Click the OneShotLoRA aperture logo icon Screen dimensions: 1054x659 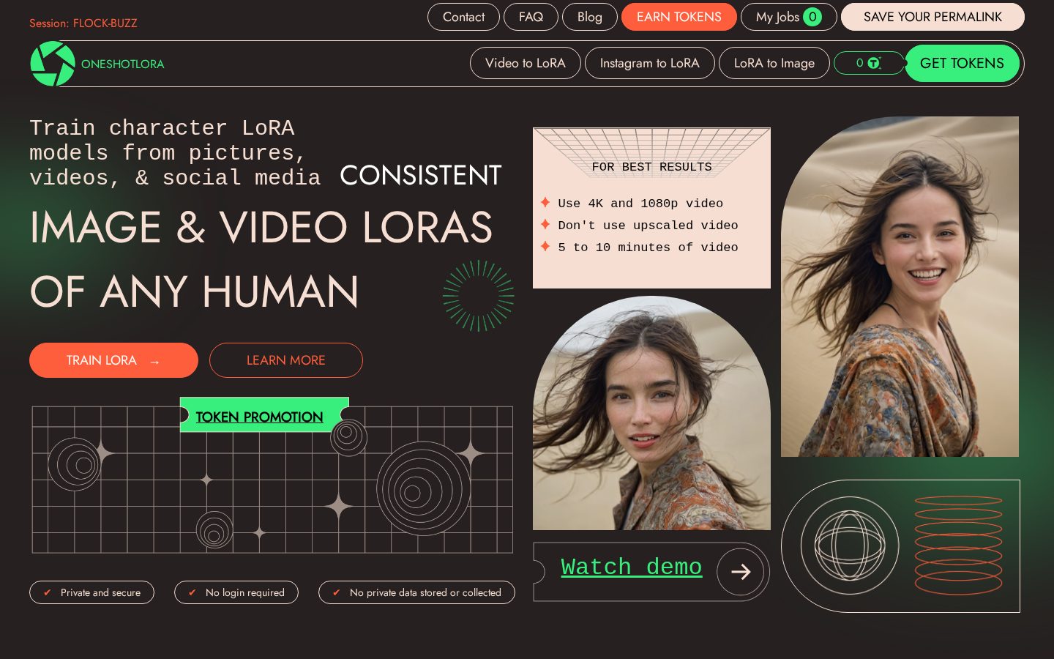[x=53, y=64]
